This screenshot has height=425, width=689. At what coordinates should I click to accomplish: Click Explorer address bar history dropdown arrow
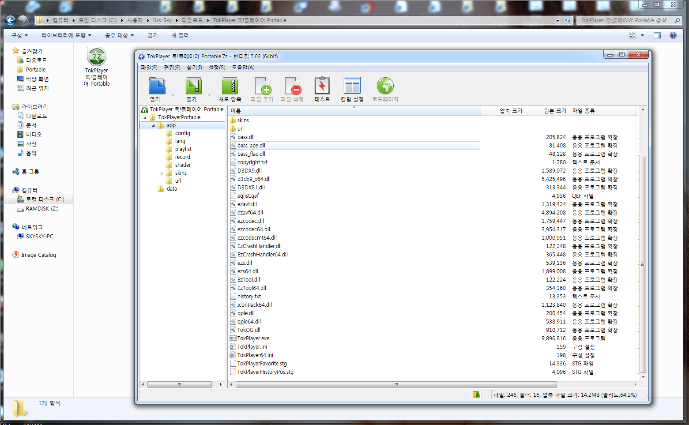coord(557,20)
